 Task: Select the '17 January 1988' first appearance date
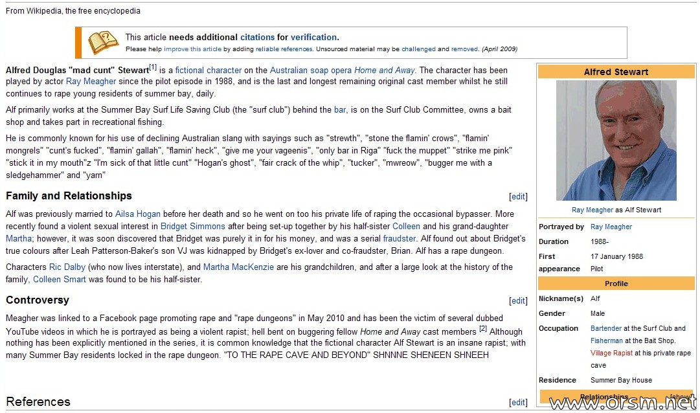pyautogui.click(x=616, y=257)
